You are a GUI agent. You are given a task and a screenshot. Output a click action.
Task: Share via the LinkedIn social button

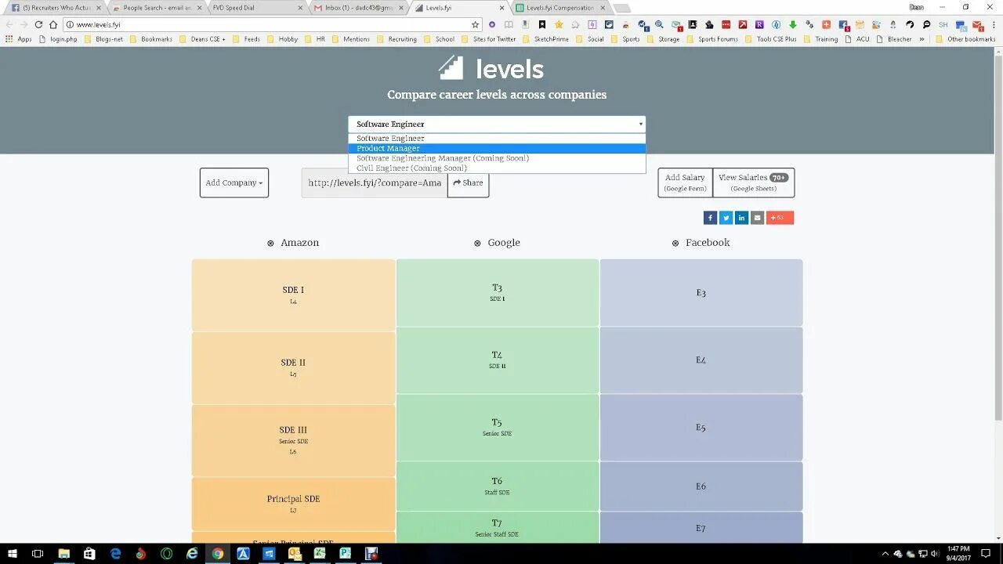pyautogui.click(x=741, y=218)
